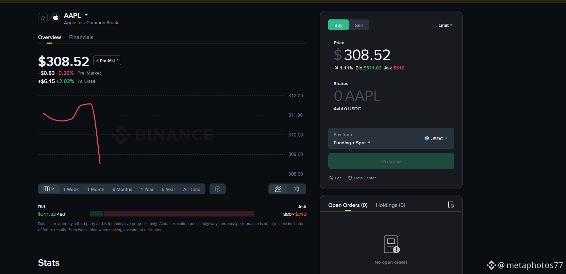Click the Stats section heading
The height and width of the screenshot is (274, 566).
[x=49, y=263]
